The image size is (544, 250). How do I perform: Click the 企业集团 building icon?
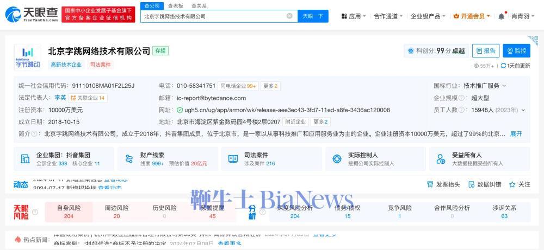pos(25,159)
